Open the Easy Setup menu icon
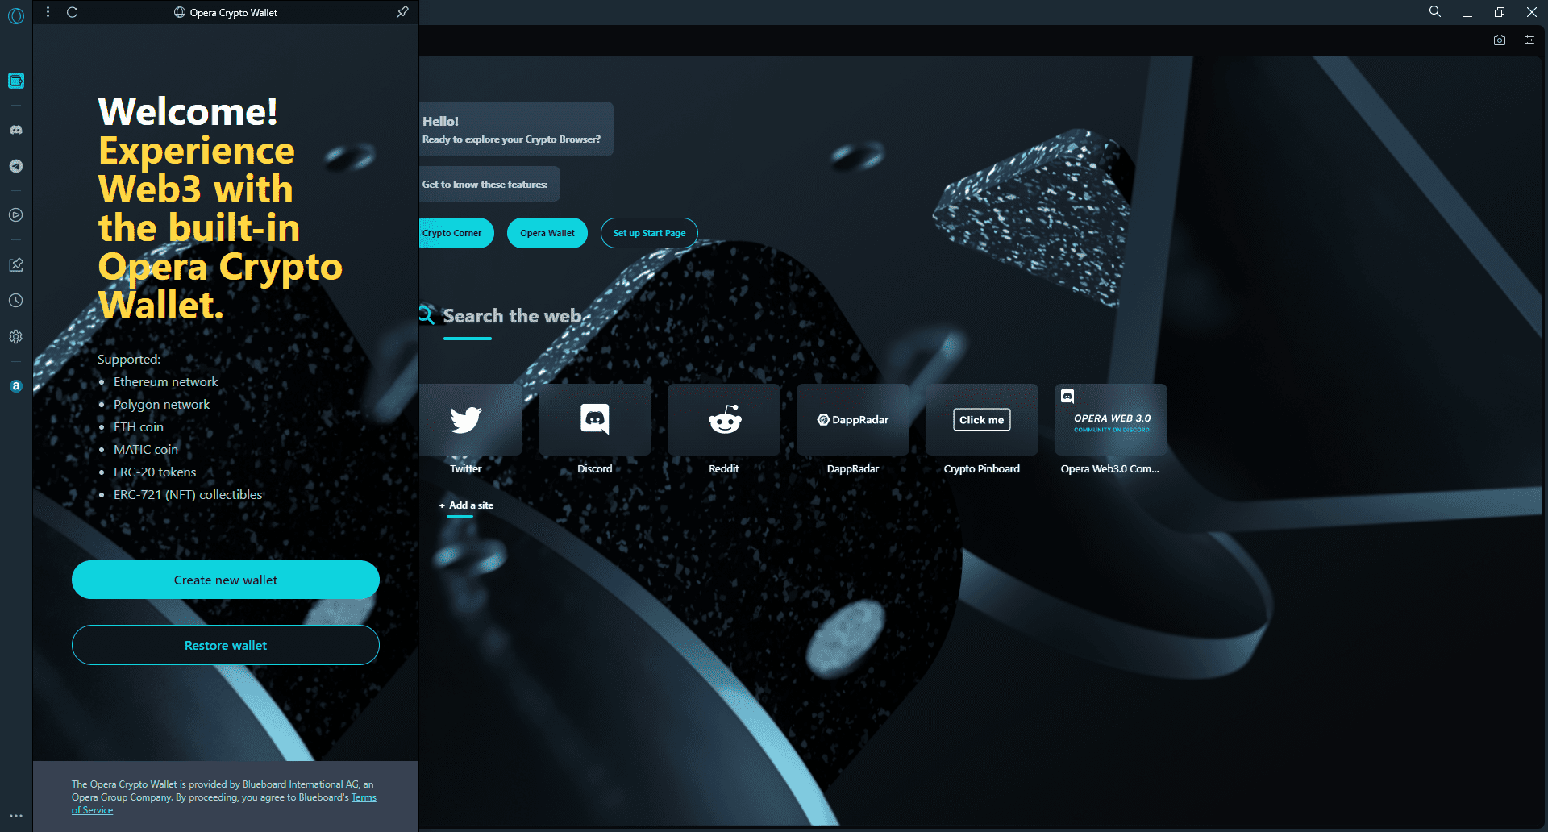 pyautogui.click(x=1529, y=40)
